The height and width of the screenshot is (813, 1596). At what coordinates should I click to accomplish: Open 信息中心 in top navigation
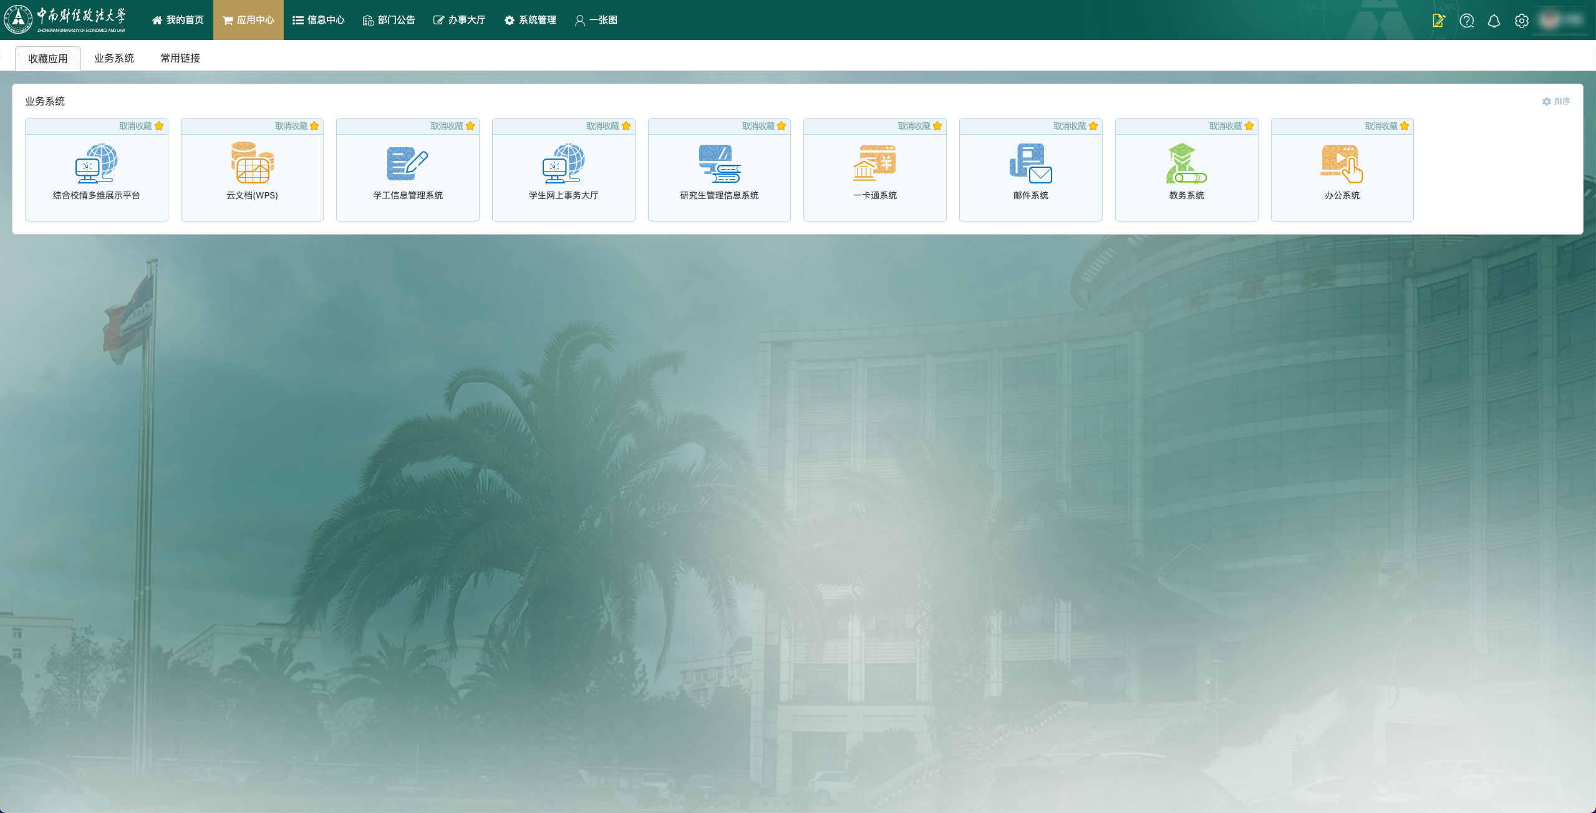(319, 20)
